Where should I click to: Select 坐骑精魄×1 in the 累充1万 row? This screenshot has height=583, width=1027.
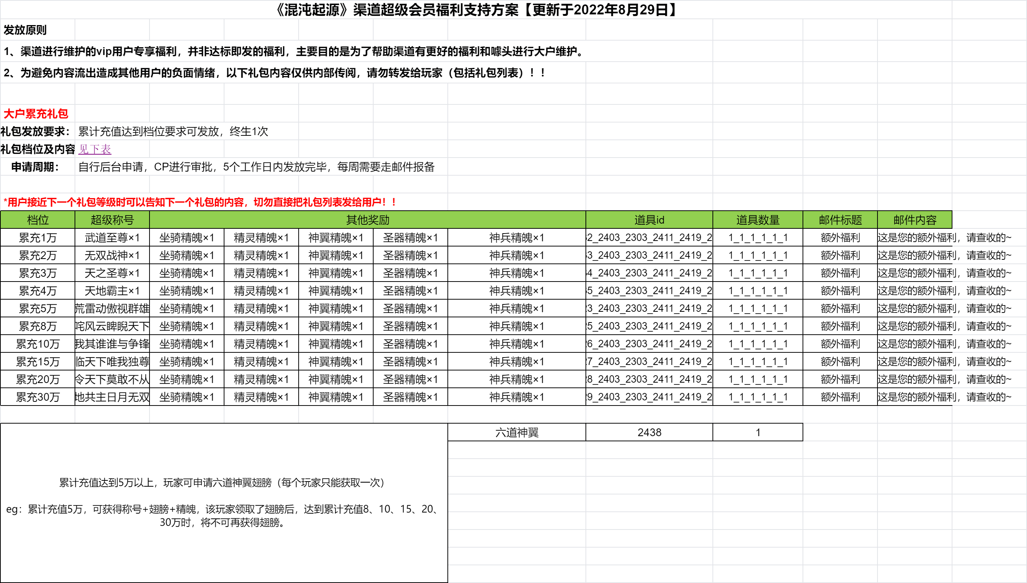(x=187, y=238)
